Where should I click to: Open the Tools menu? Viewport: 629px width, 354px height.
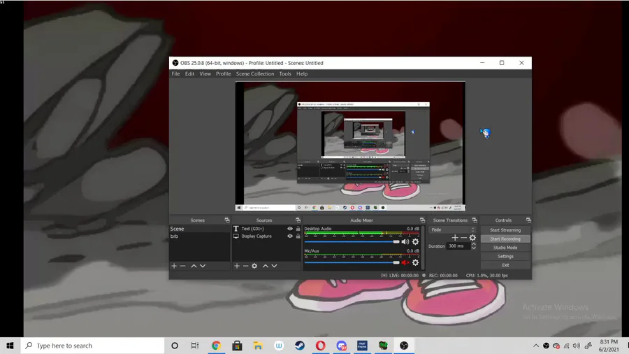(285, 74)
